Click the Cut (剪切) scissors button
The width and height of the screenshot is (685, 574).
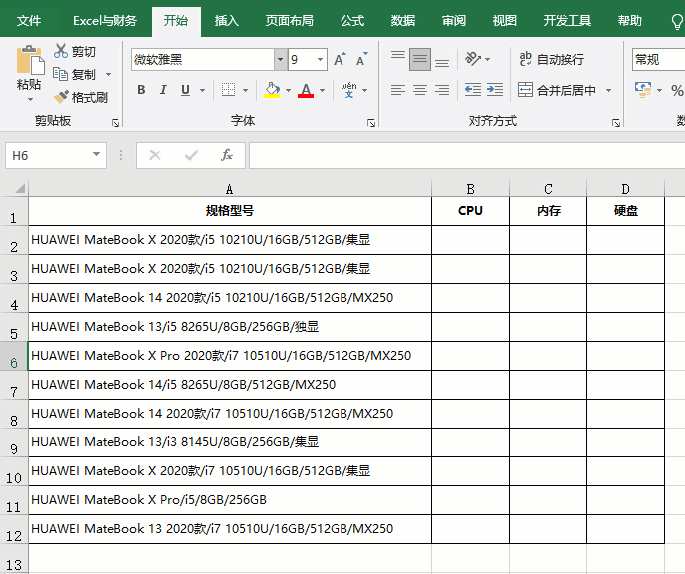tap(75, 51)
